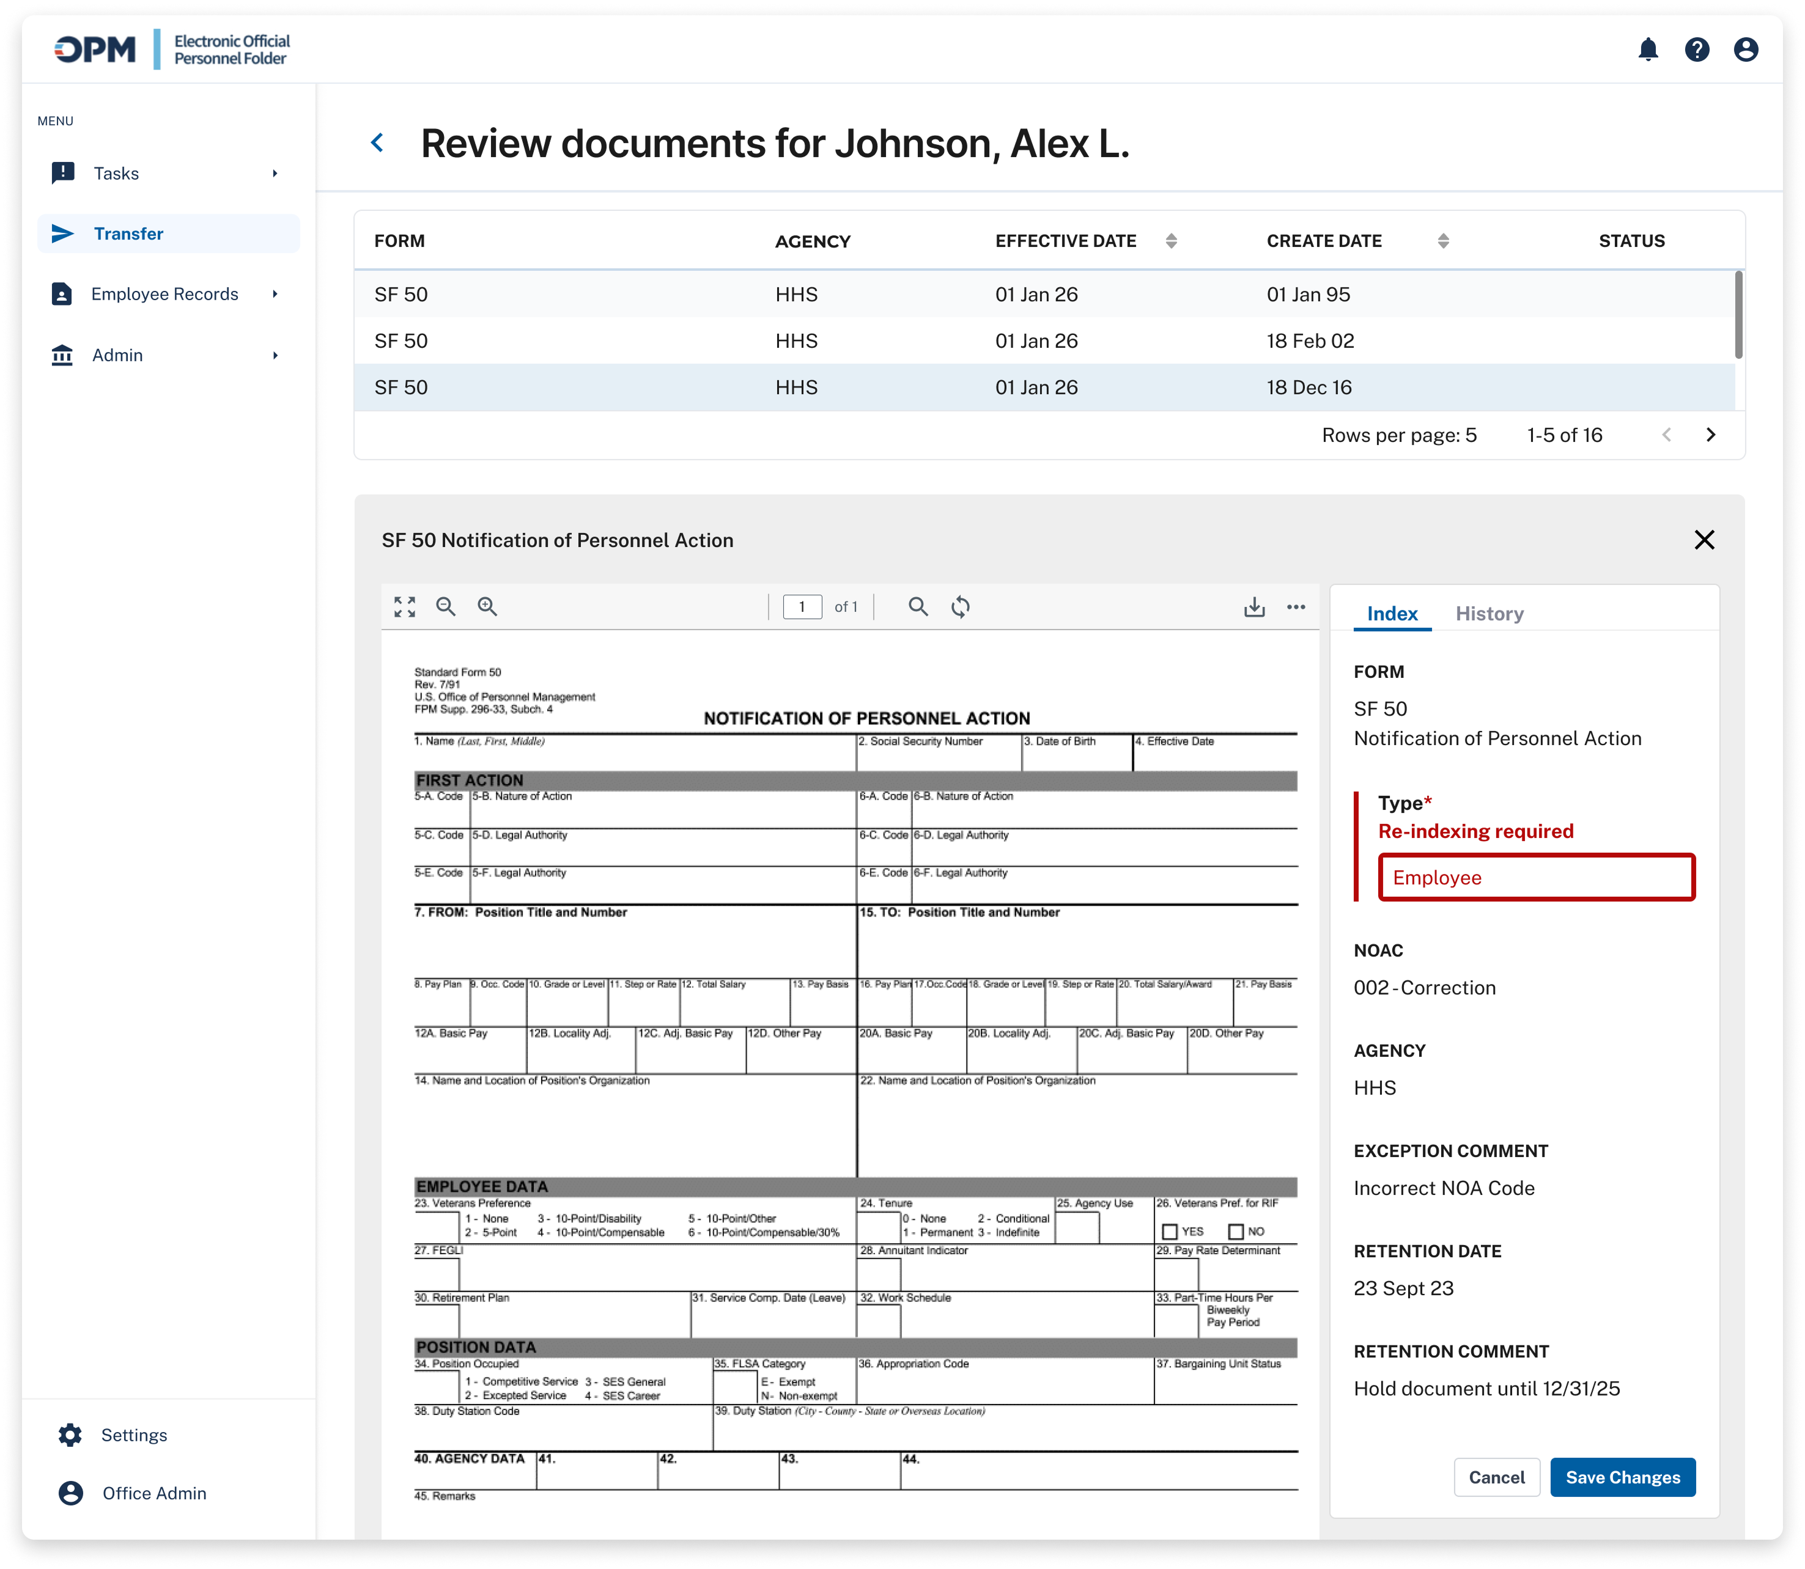This screenshot has width=1805, height=1569.
Task: Click the Type field showing Employee
Action: pos(1536,877)
